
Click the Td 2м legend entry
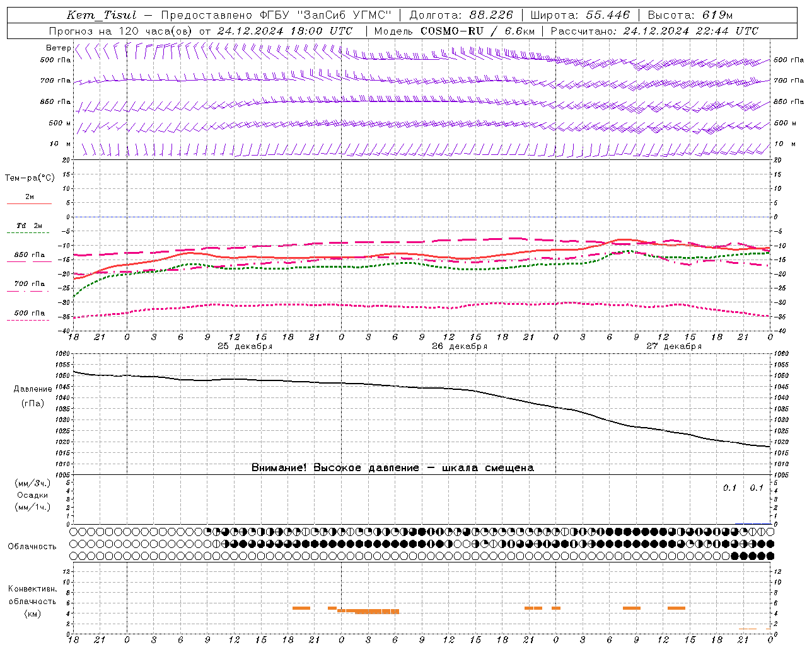[x=29, y=225]
